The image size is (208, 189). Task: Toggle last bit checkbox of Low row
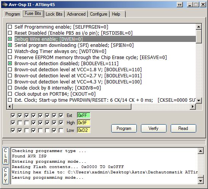[61, 130]
